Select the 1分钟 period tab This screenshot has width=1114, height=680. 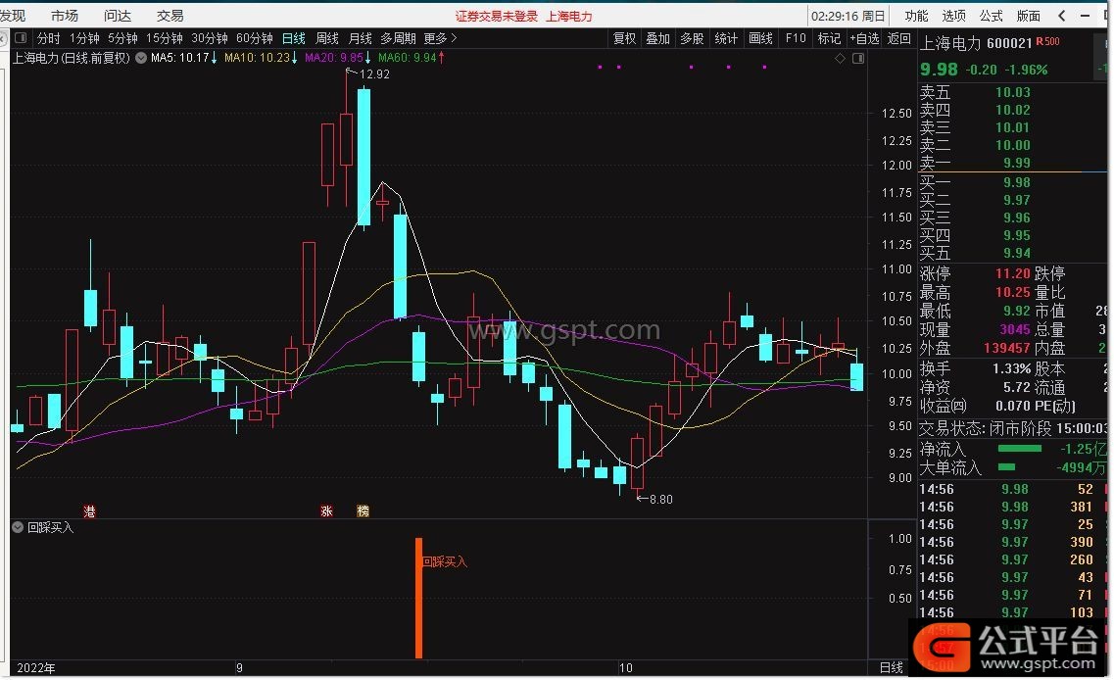84,38
